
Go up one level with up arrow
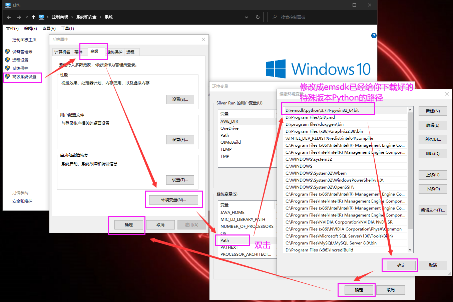pos(34,17)
